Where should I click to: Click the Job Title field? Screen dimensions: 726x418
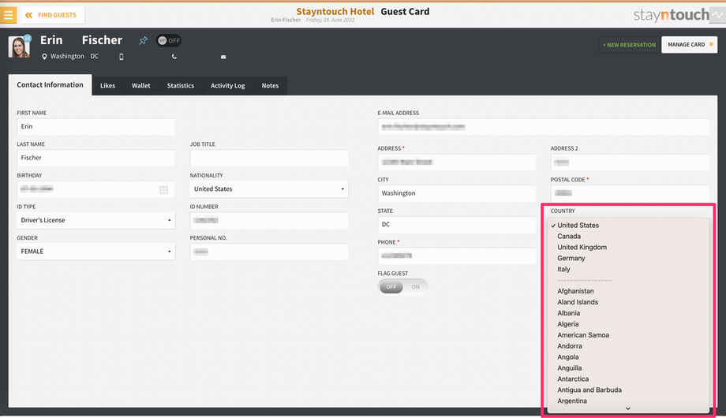tap(269, 158)
